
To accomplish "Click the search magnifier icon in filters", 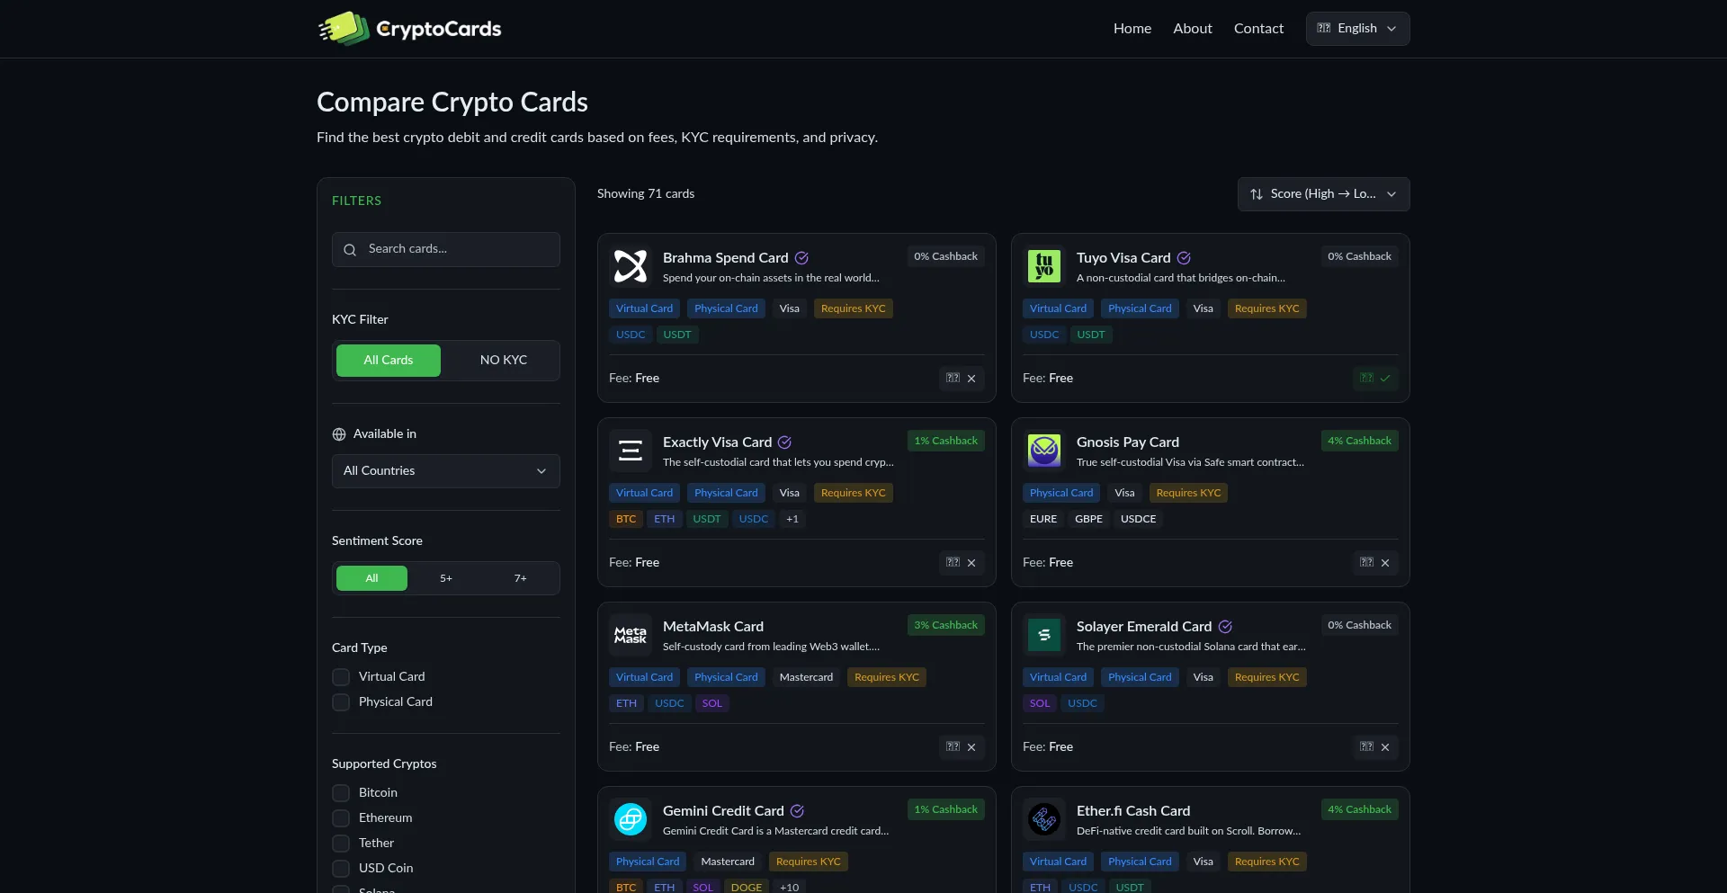I will point(350,250).
